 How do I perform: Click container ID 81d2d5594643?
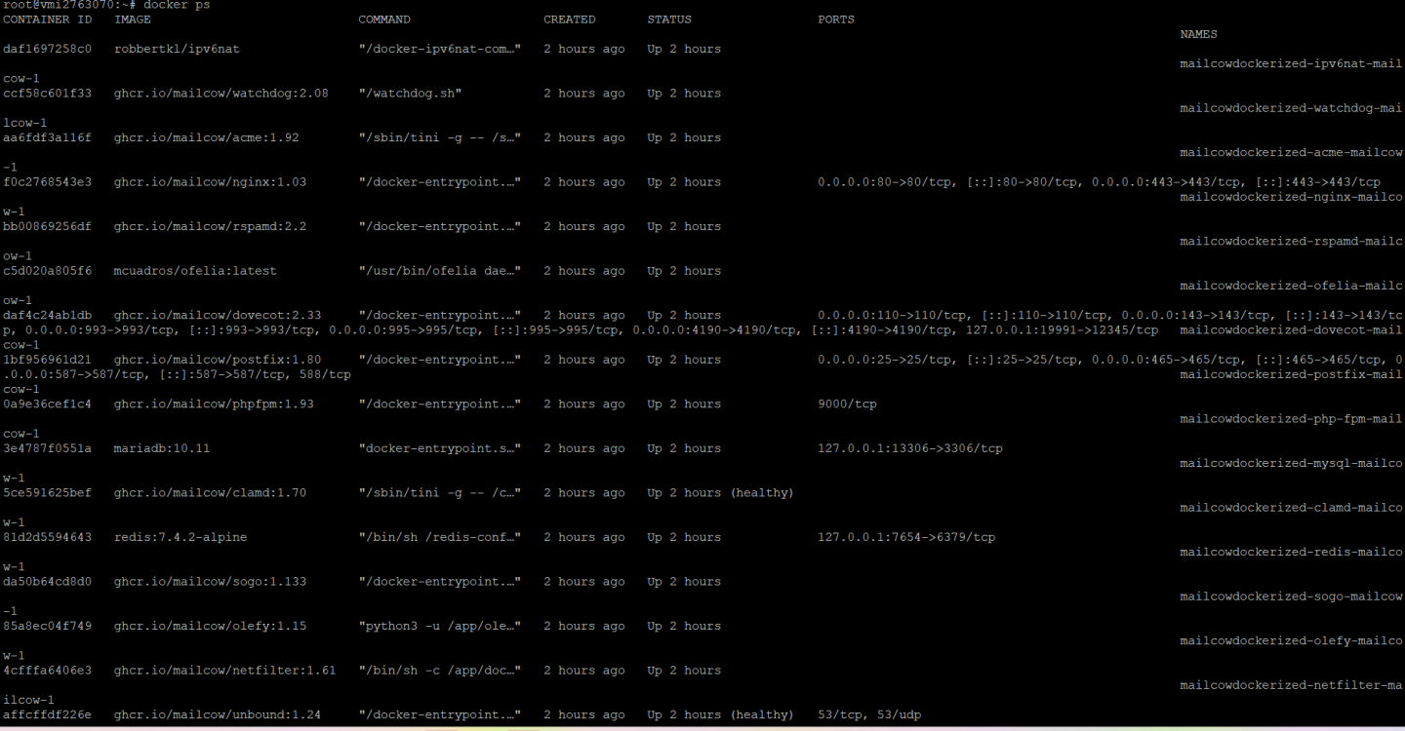(x=47, y=537)
